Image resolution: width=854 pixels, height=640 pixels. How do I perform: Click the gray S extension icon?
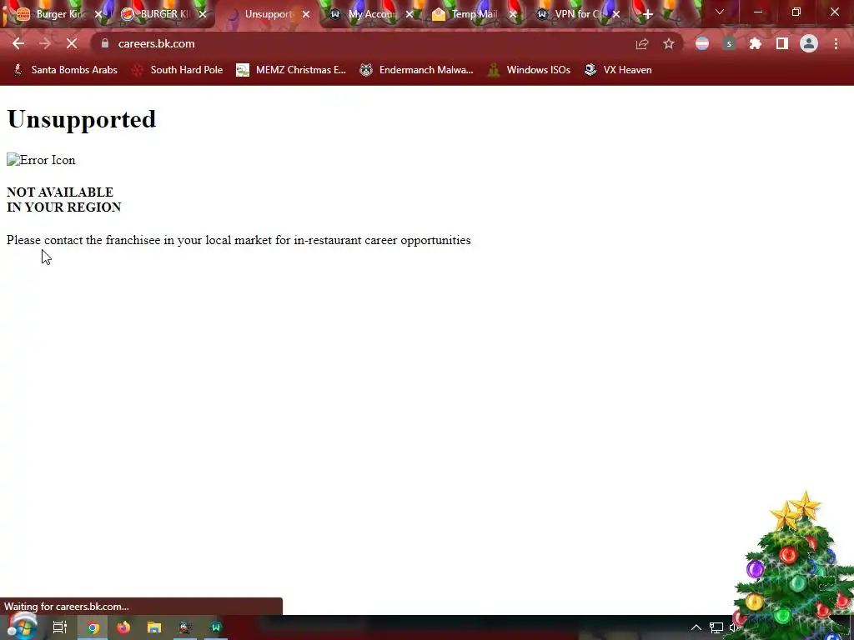click(x=729, y=43)
